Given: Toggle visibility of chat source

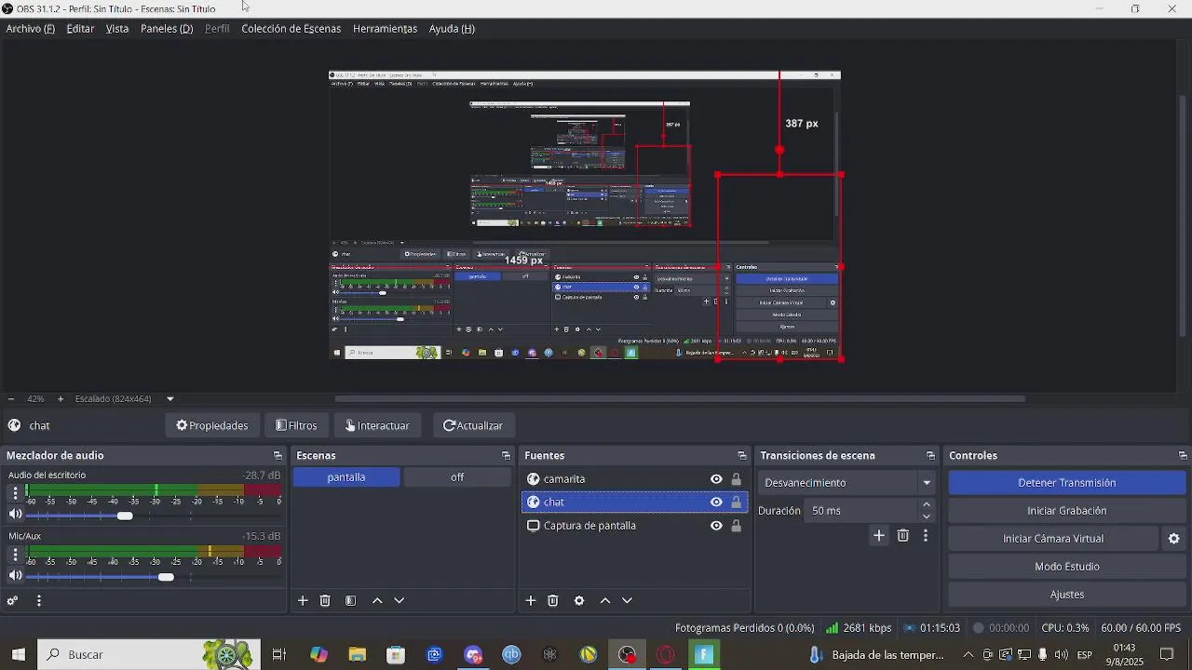Looking at the screenshot, I should [x=716, y=502].
